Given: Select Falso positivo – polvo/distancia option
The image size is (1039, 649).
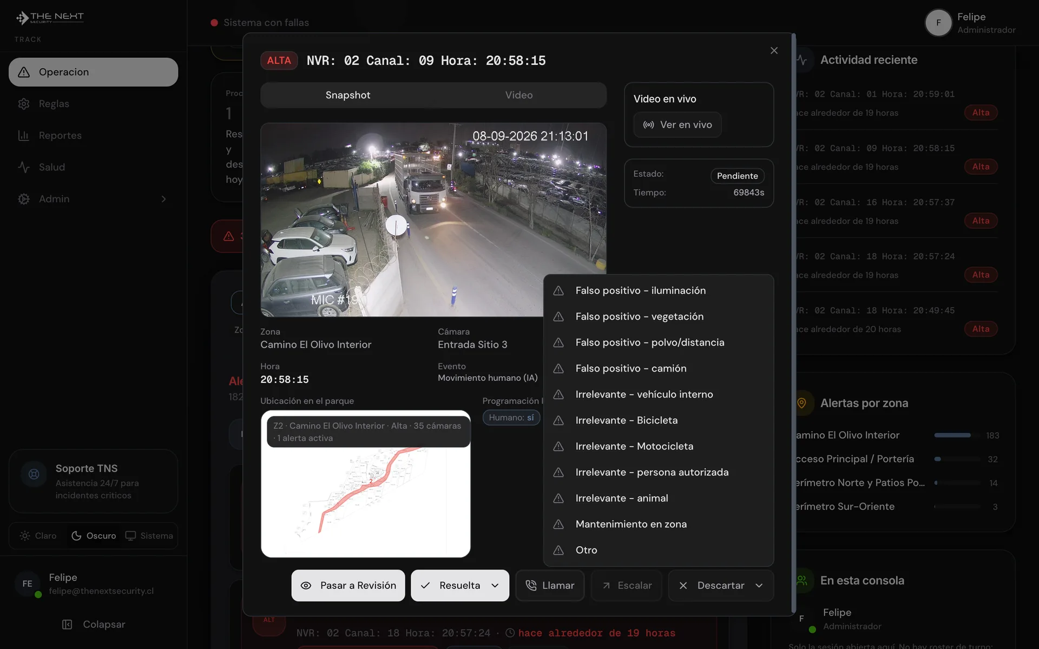Looking at the screenshot, I should [x=659, y=342].
